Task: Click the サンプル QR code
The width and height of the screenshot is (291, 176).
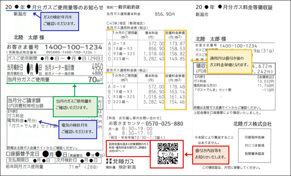Action: click(x=168, y=154)
